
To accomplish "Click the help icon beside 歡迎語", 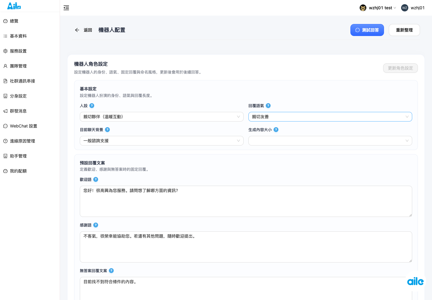I will (x=96, y=179).
